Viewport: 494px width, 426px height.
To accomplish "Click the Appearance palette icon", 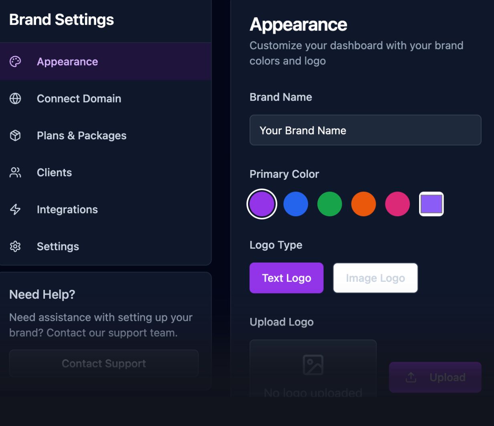I will (15, 62).
